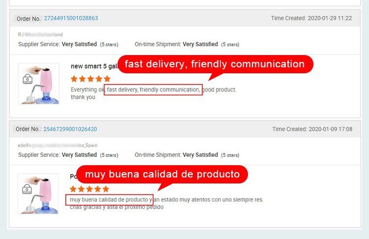Viewport: 369px width, 239px height.
Task: Click 'Time Created: 2020-01-29 11:22' timestamp
Action: click(311, 18)
